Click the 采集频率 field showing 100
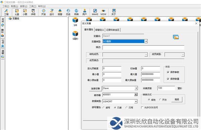 coord(166,88)
